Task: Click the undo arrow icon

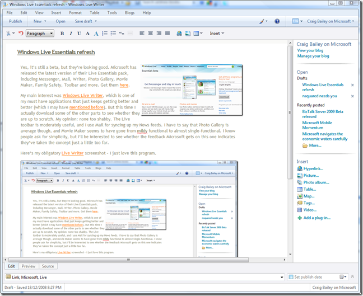Action: click(21, 34)
